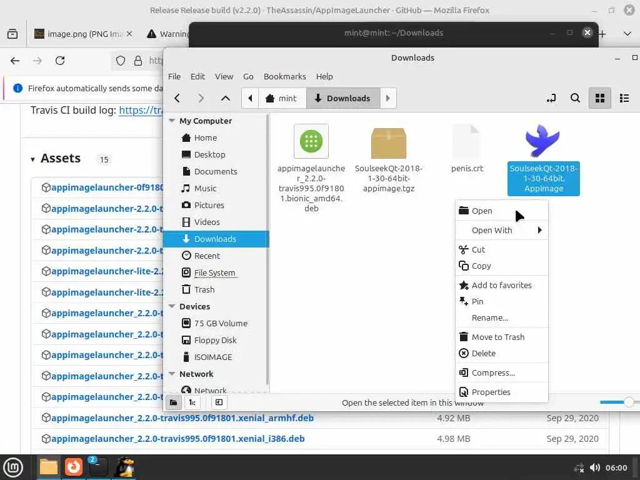
Task: Choose Add to favorites
Action: 502,285
